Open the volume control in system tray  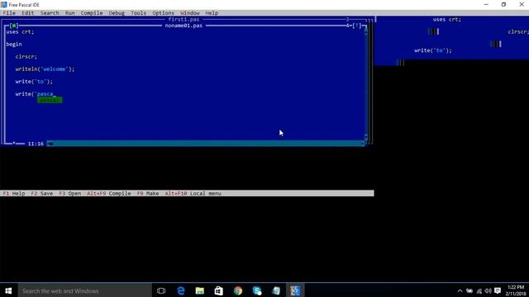488,290
